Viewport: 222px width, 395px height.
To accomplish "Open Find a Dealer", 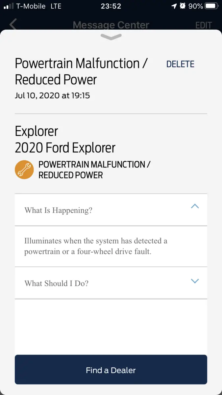I will click(x=111, y=370).
